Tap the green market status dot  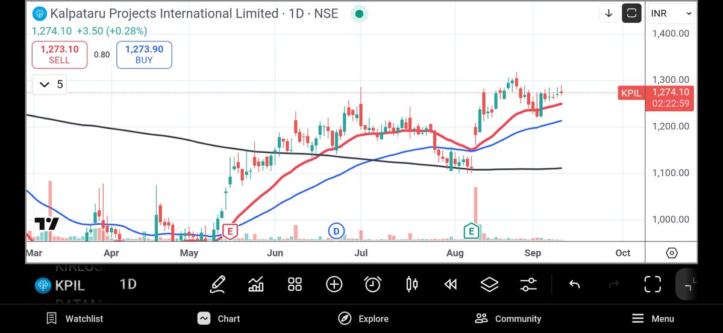[x=360, y=13]
